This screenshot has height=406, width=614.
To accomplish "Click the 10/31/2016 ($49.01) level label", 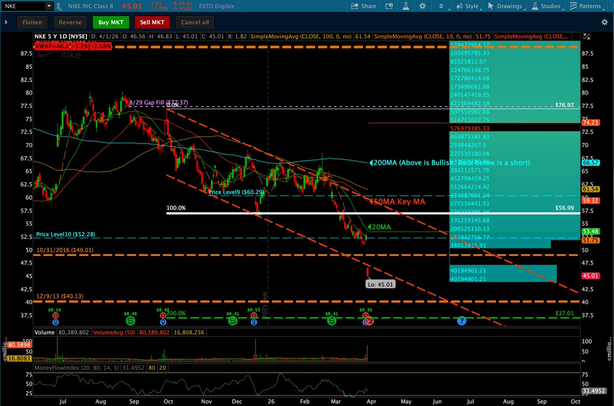I will coord(64,250).
